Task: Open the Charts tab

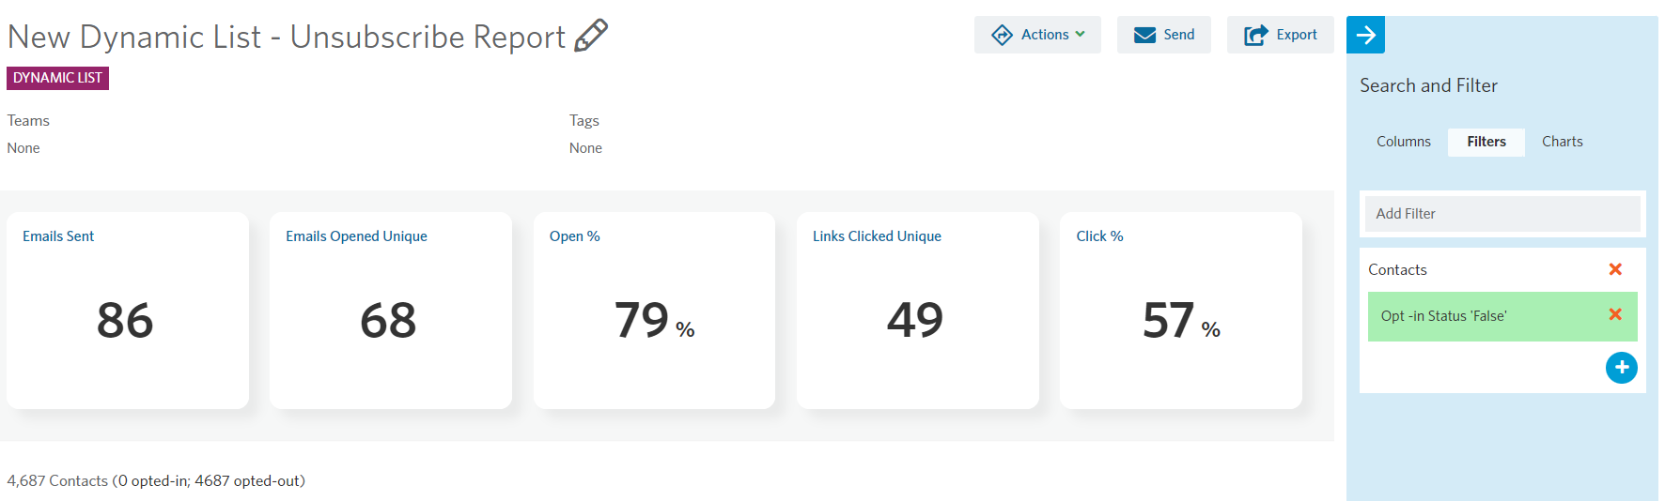Action: click(x=1562, y=142)
